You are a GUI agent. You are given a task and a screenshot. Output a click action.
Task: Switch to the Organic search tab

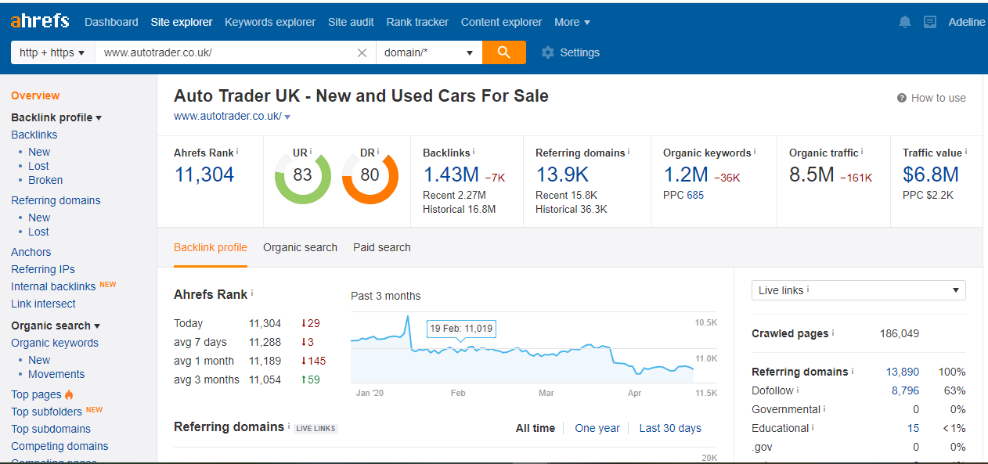(300, 247)
